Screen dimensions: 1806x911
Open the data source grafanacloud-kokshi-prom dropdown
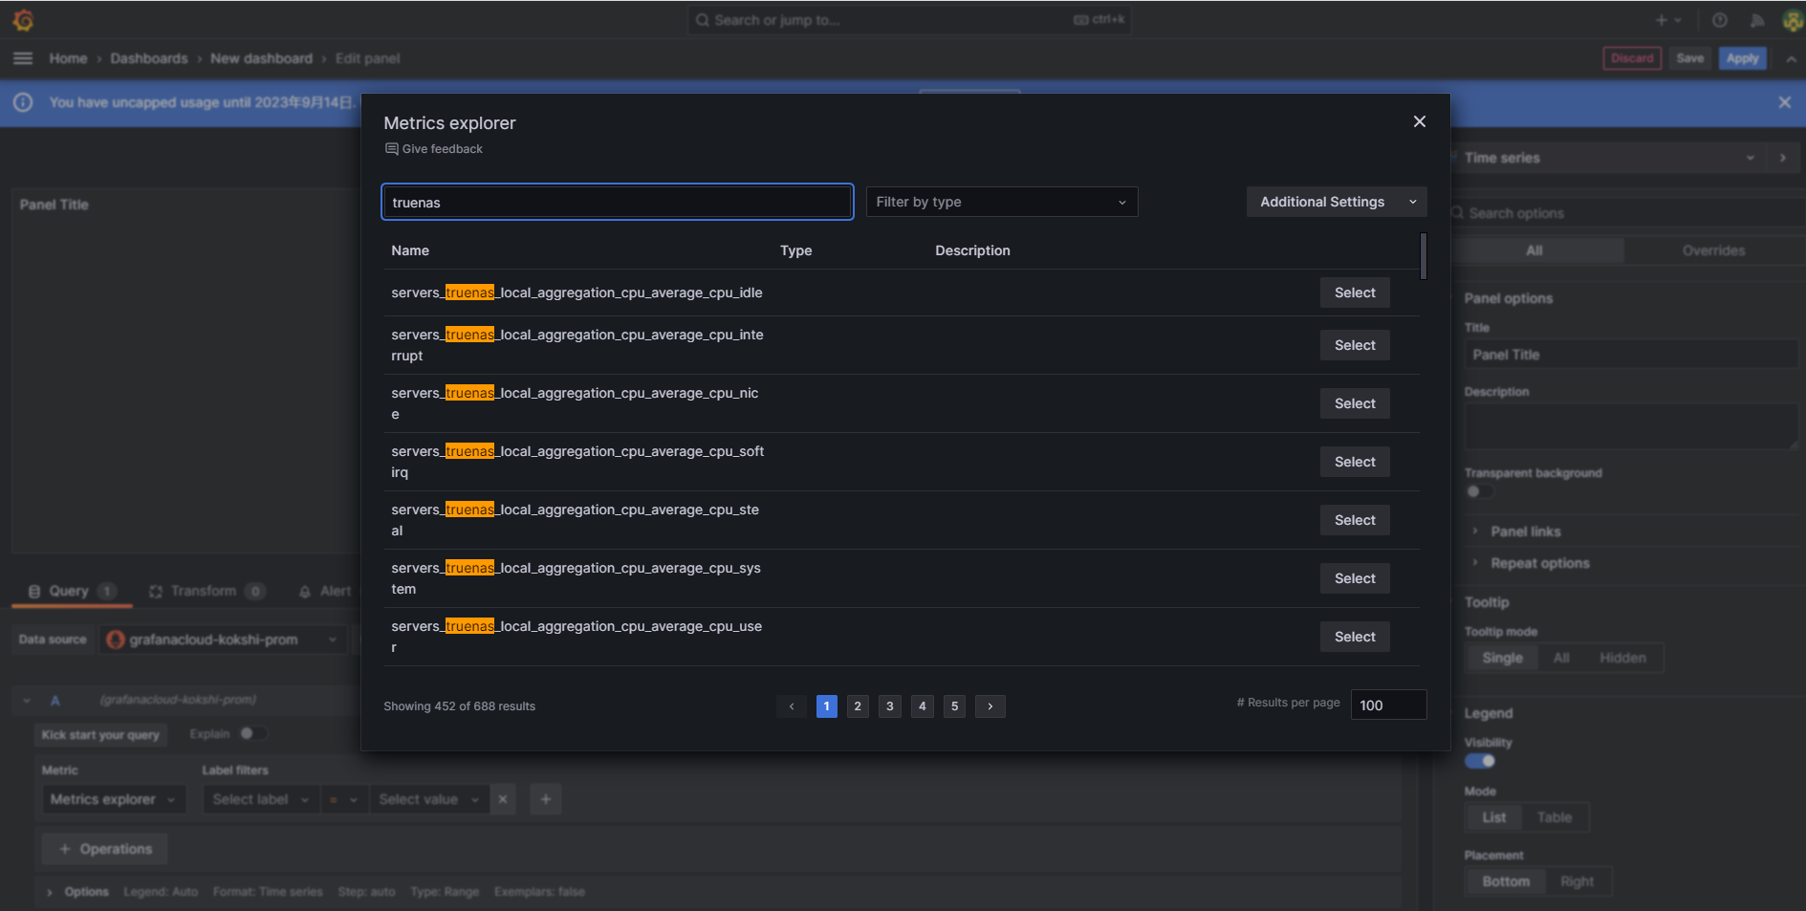pos(222,640)
